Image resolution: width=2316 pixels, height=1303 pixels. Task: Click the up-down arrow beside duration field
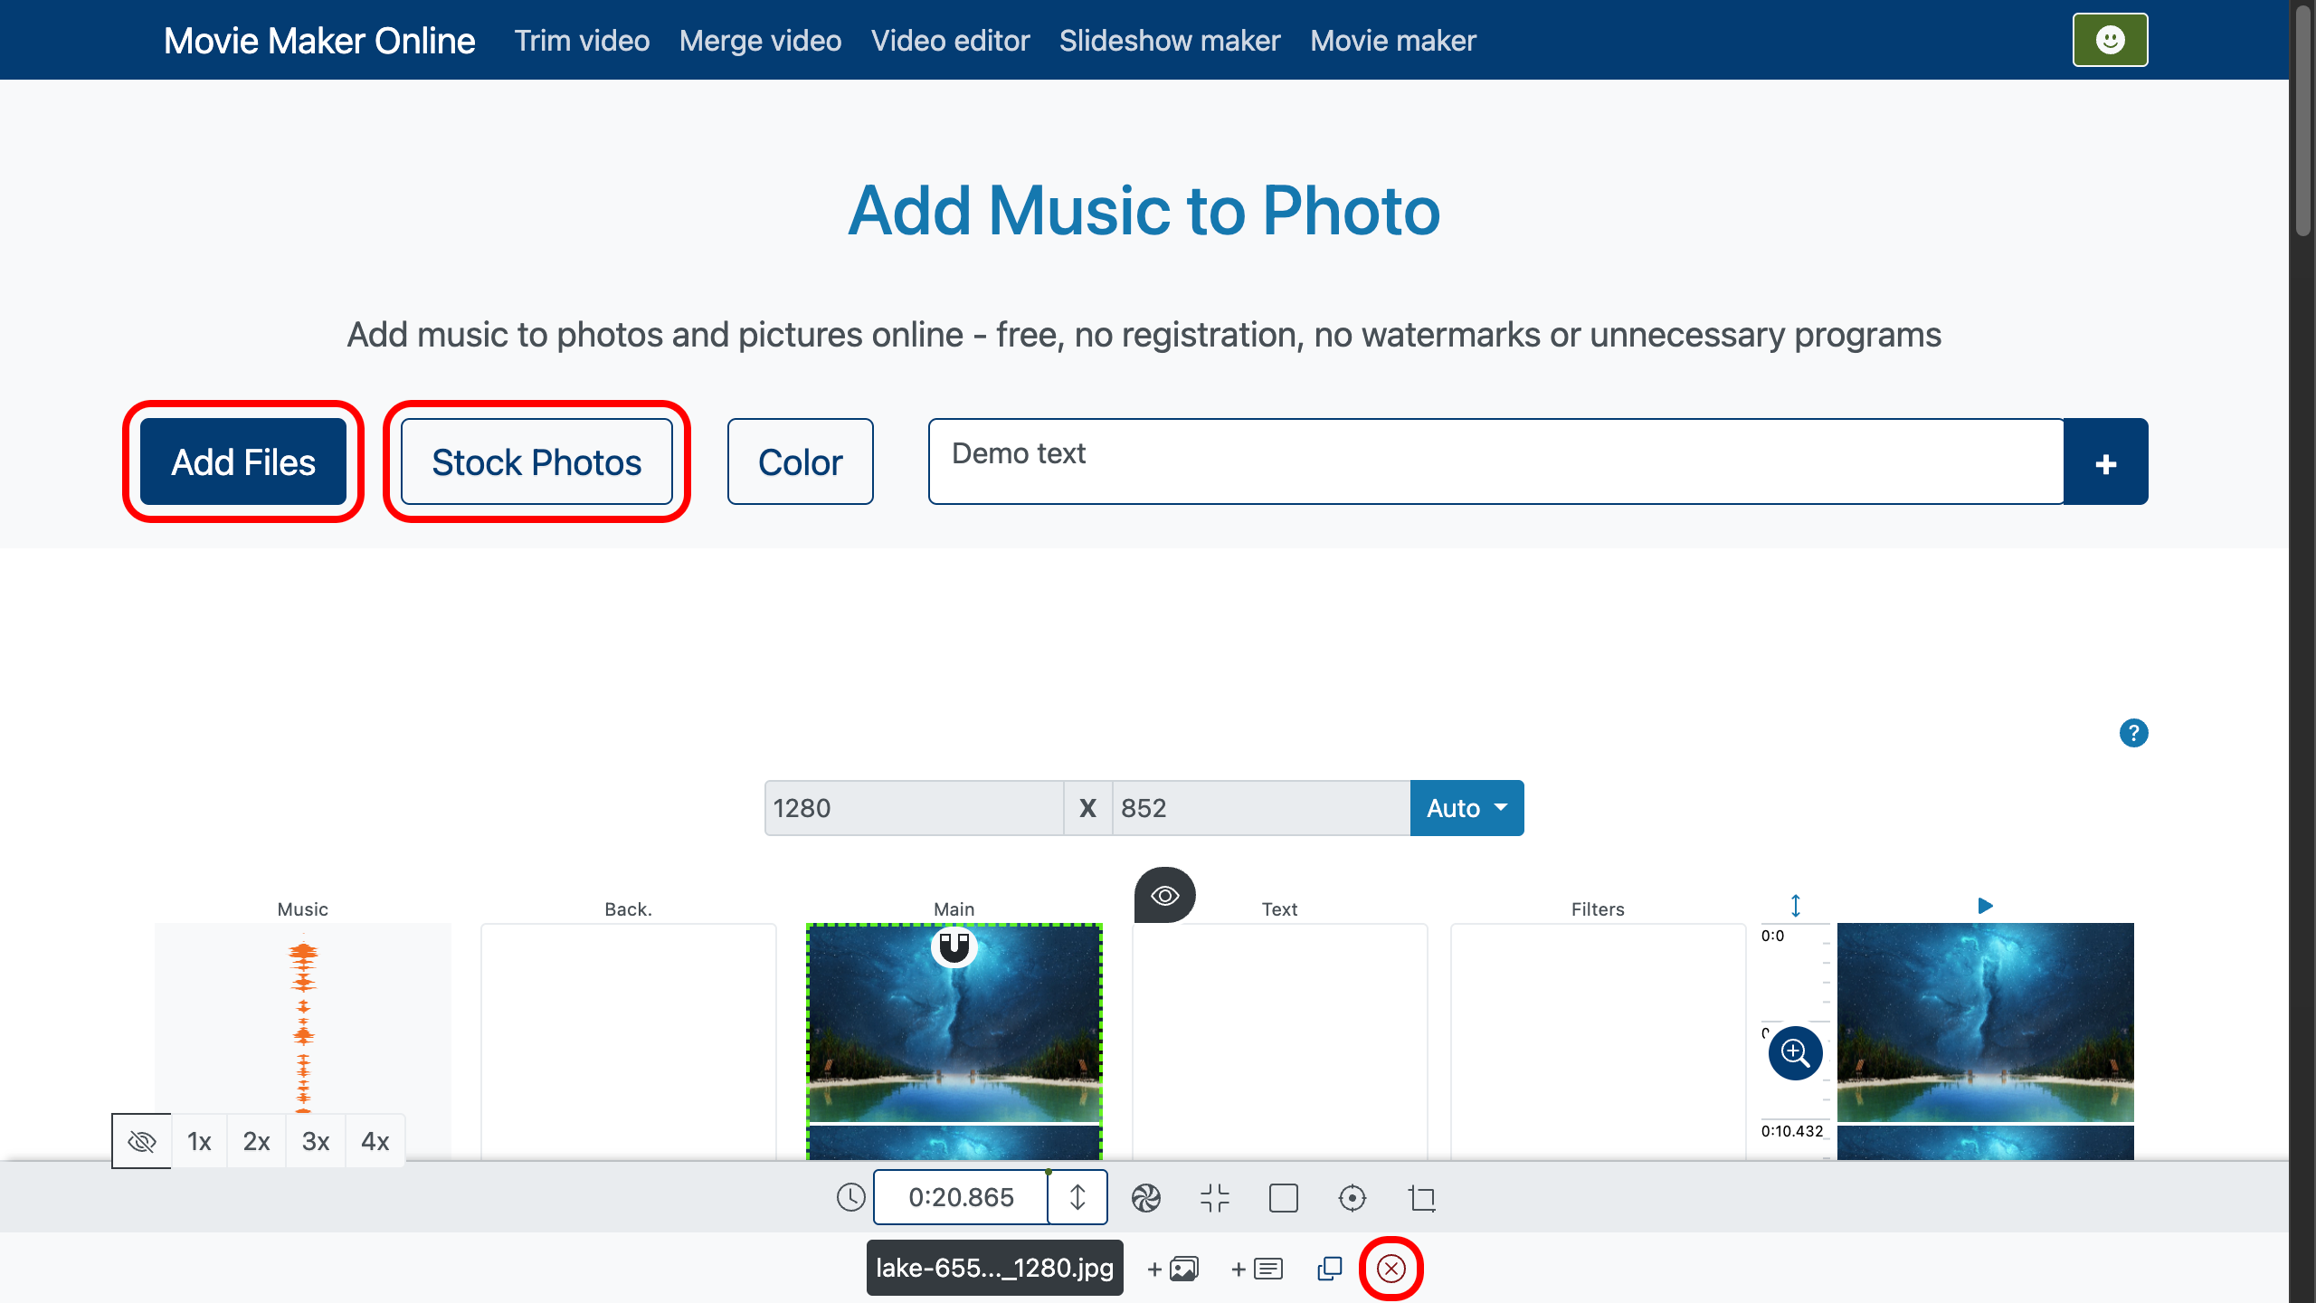pos(1077,1197)
